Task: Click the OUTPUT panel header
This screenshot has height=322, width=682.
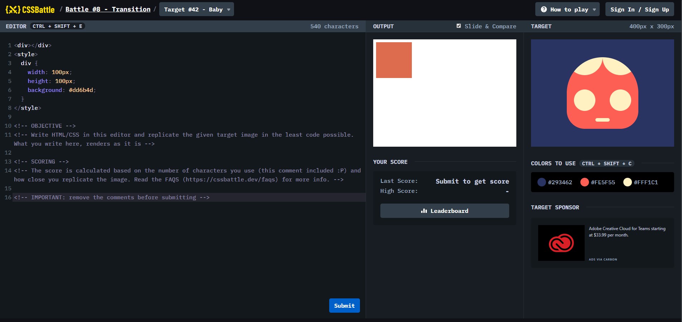Action: click(384, 26)
